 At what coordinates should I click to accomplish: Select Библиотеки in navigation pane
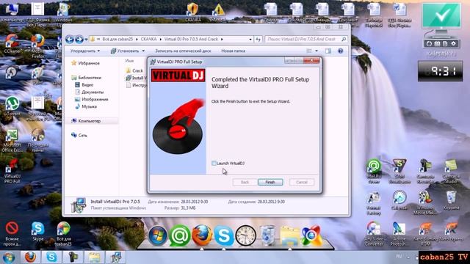87,78
